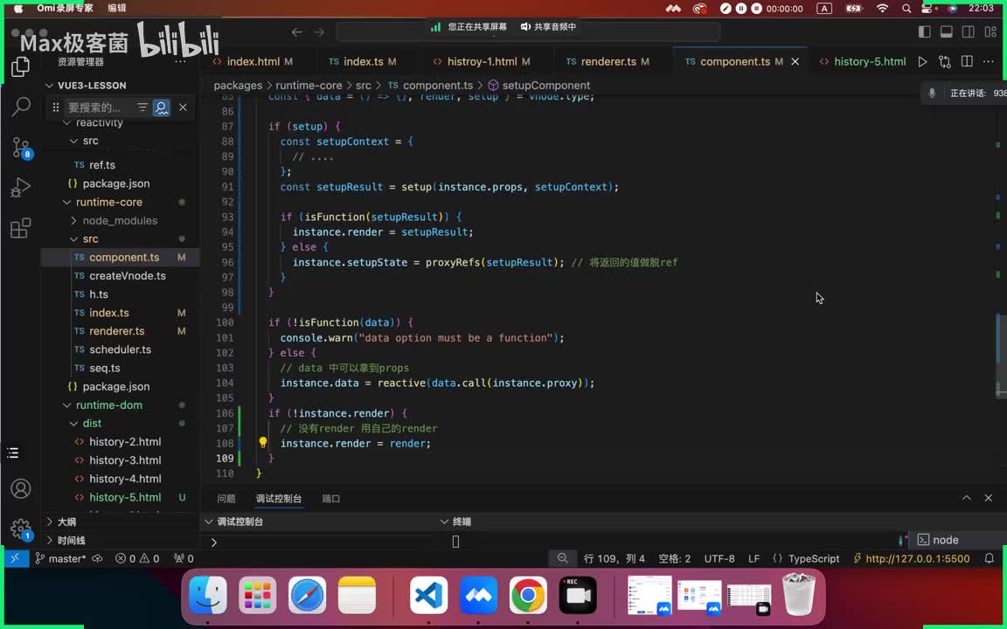Open Google Chrome from the Dock

click(x=528, y=597)
